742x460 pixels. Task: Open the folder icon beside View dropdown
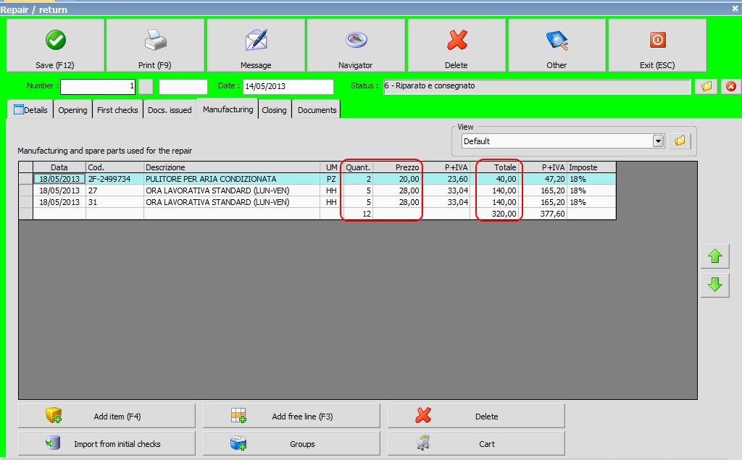680,141
